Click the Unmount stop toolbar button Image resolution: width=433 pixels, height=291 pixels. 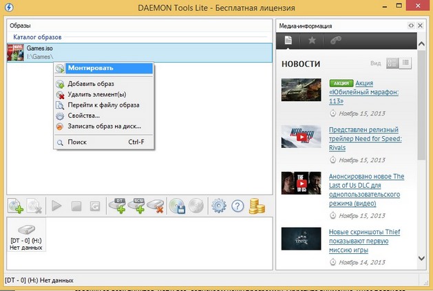(76, 206)
